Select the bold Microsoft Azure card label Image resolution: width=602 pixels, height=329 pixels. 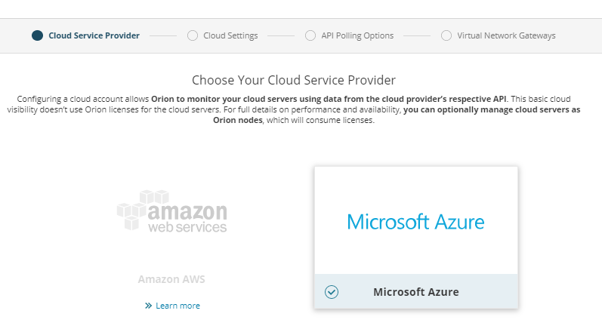click(x=415, y=292)
